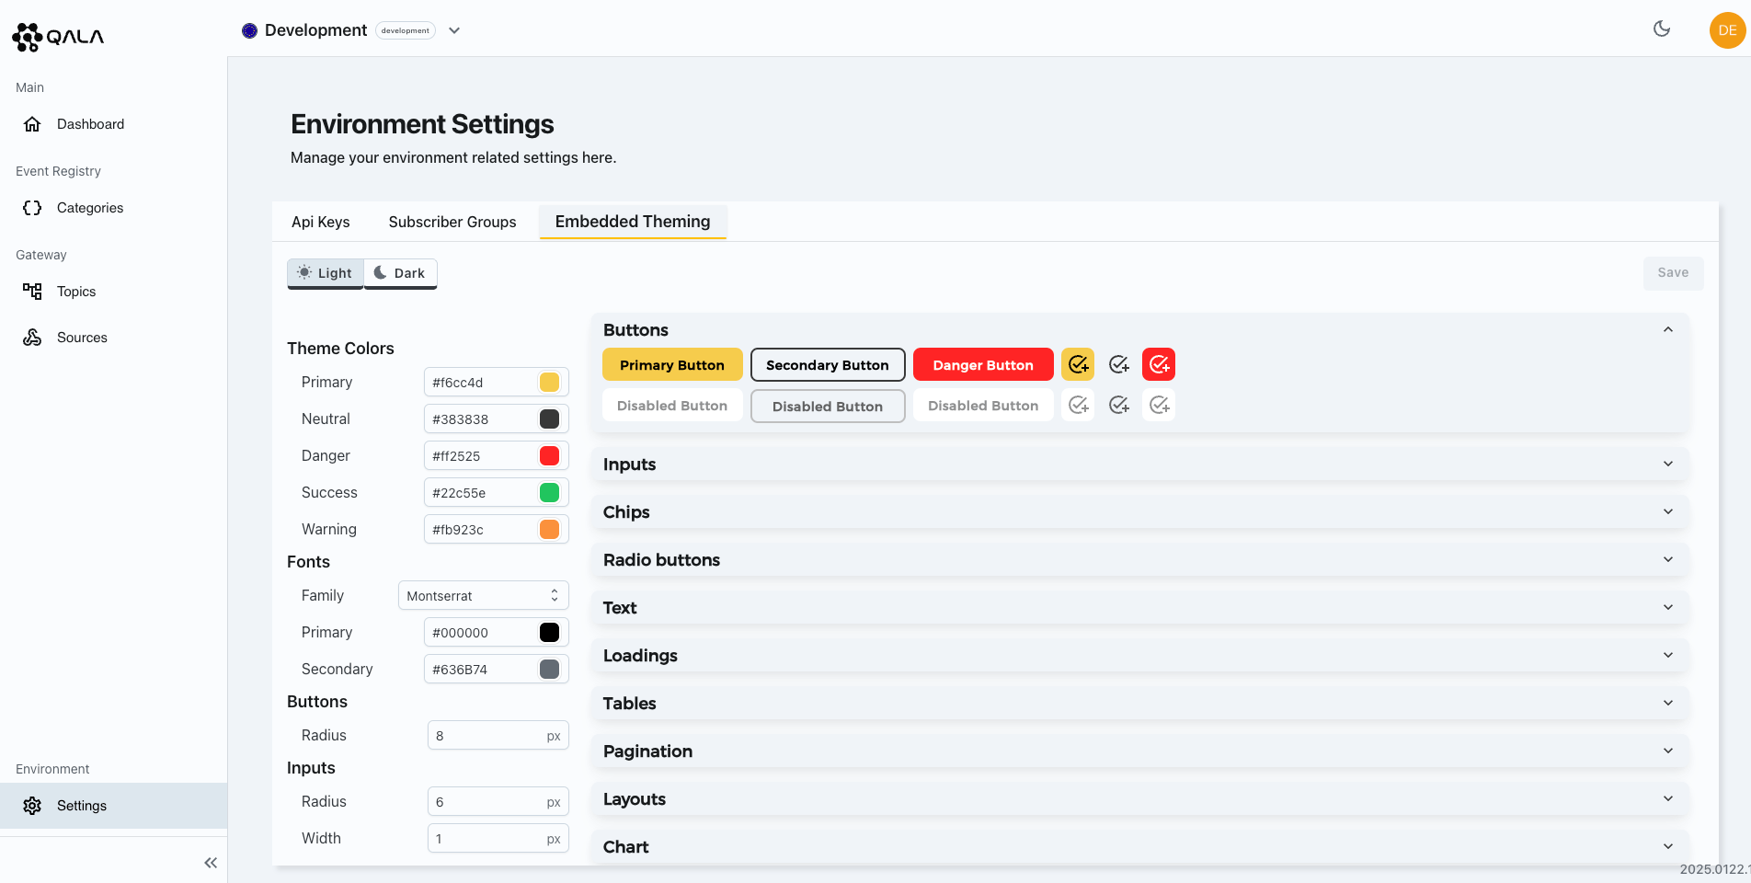Toggle dark mode moon icon in header
The width and height of the screenshot is (1751, 883).
click(1661, 29)
